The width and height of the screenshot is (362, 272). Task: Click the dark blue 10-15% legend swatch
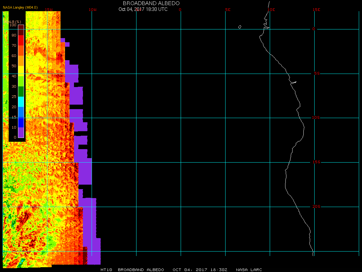click(21, 122)
